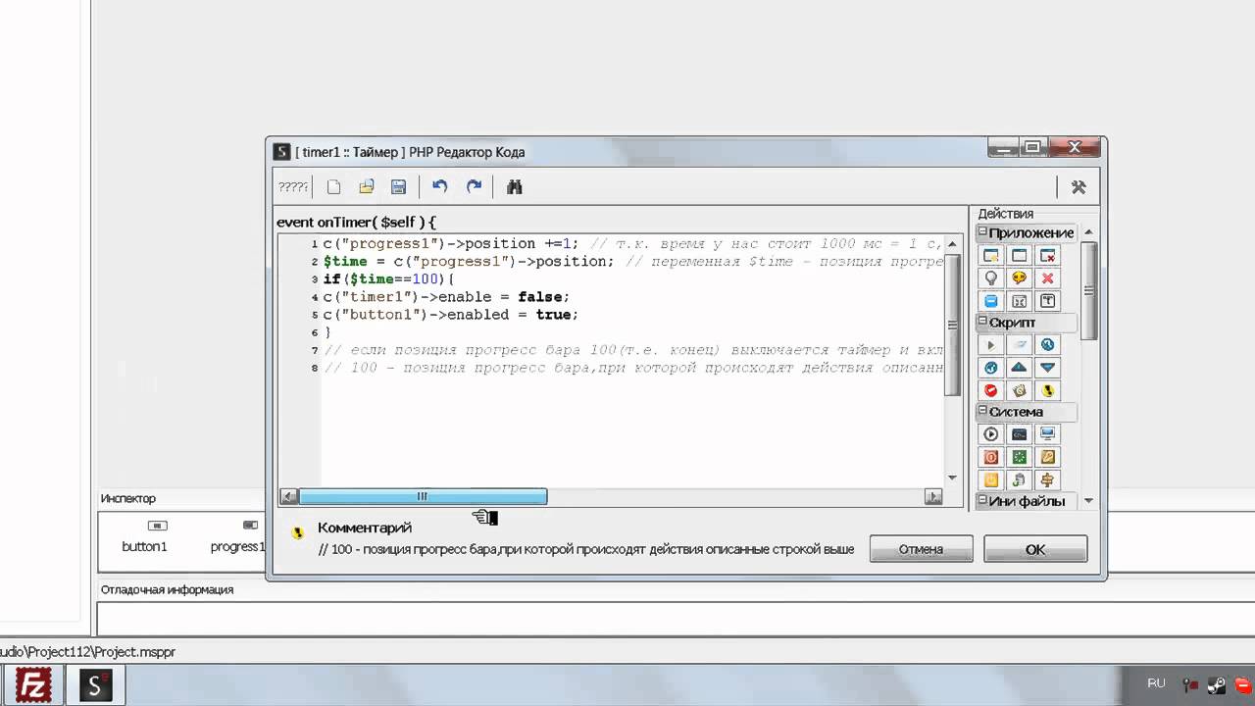Click the comment on line 8 about '100 - позиция'

(632, 368)
